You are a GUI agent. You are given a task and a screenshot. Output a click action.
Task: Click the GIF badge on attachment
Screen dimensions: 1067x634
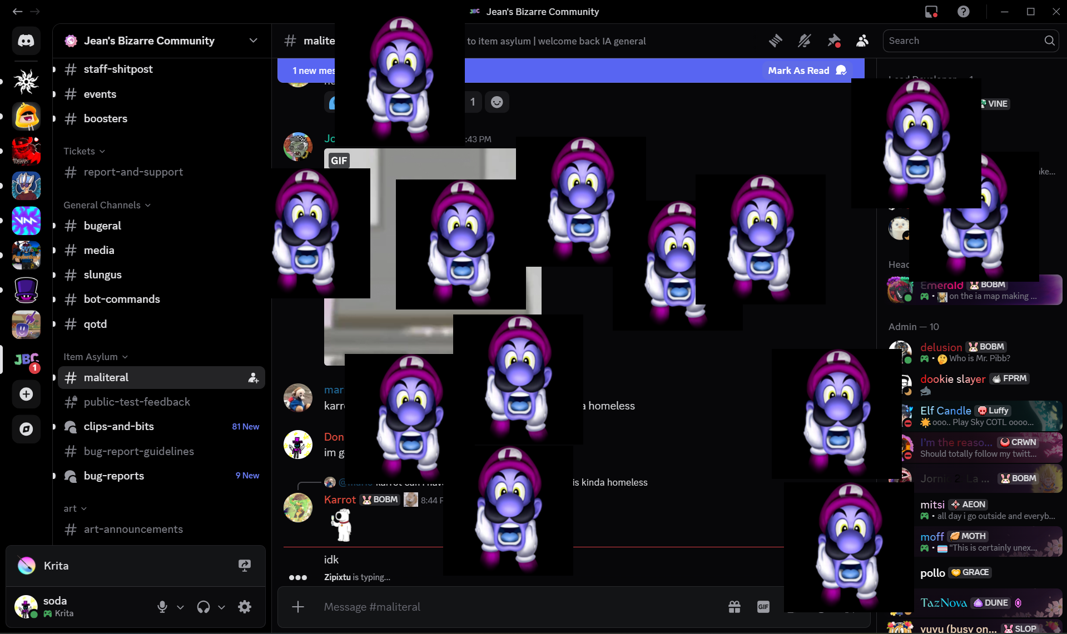coord(339,161)
